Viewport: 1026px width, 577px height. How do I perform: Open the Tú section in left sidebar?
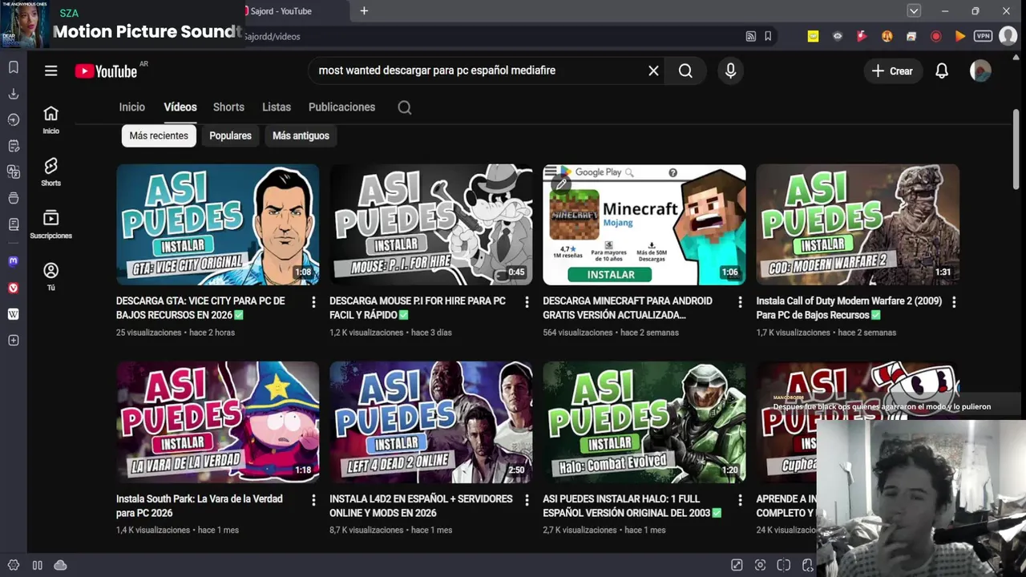50,276
